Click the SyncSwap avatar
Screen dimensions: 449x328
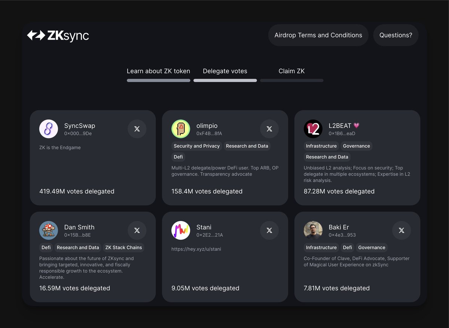[49, 129]
